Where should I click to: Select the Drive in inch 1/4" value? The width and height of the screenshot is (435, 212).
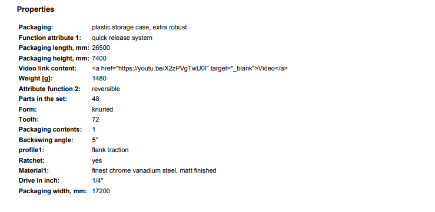click(98, 180)
